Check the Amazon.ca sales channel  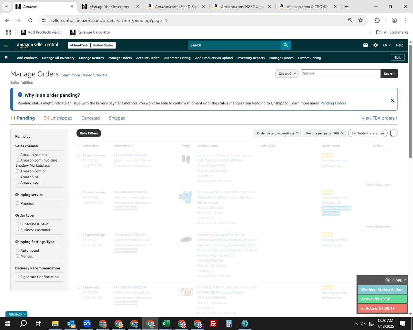tap(17, 177)
